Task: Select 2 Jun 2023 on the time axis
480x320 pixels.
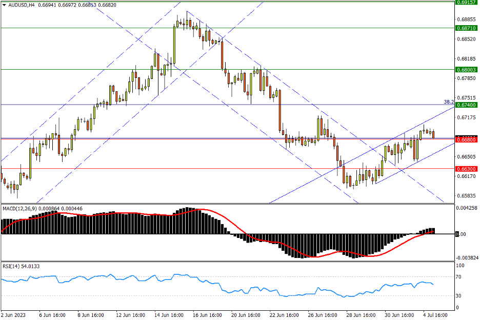Action: [x=14, y=315]
